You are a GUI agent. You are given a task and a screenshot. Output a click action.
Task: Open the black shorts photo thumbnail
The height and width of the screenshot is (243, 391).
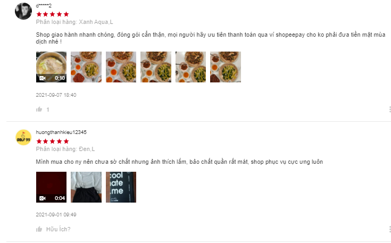86,187
